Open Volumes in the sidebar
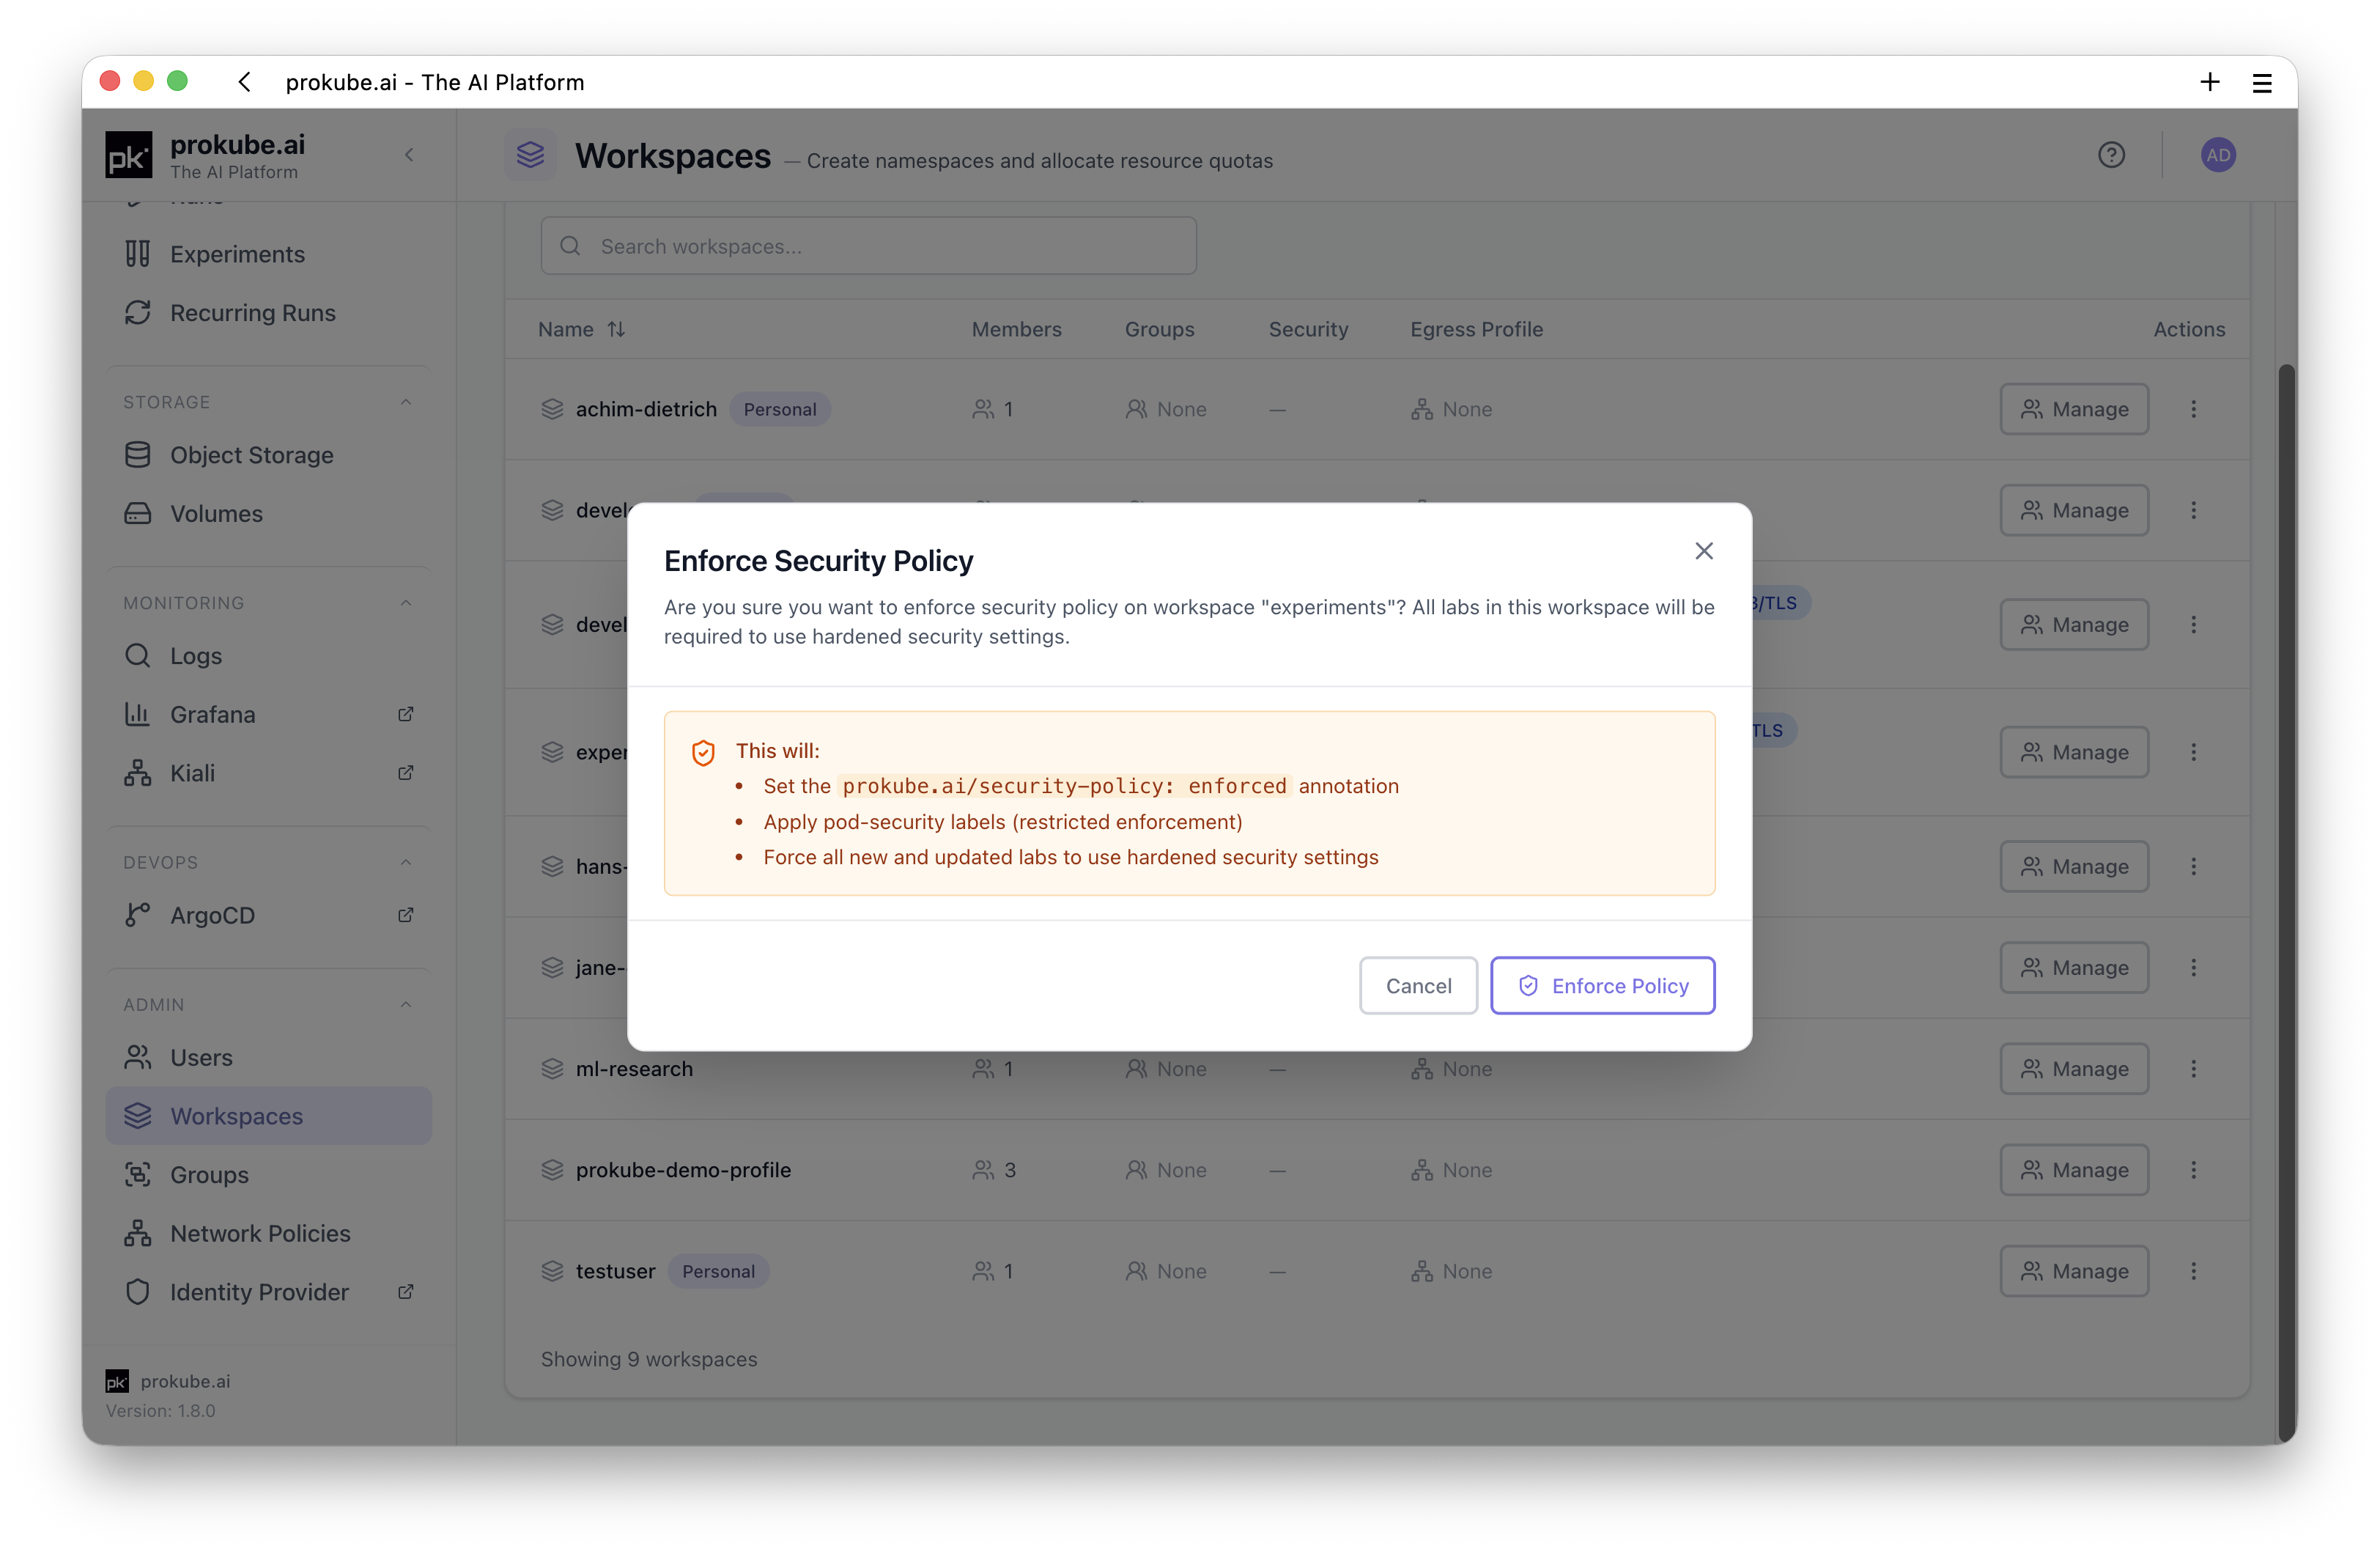Screen dimensions: 2380x1554 click(x=268, y=513)
